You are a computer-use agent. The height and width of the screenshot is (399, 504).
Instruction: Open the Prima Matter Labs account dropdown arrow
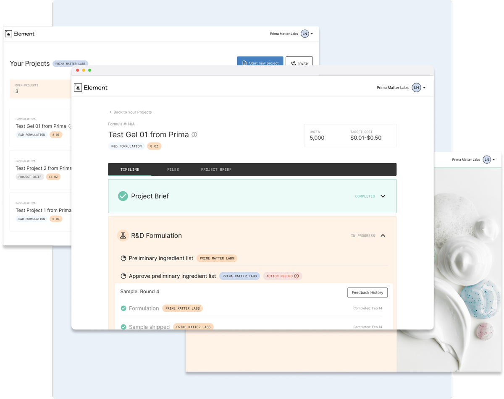[x=425, y=88]
